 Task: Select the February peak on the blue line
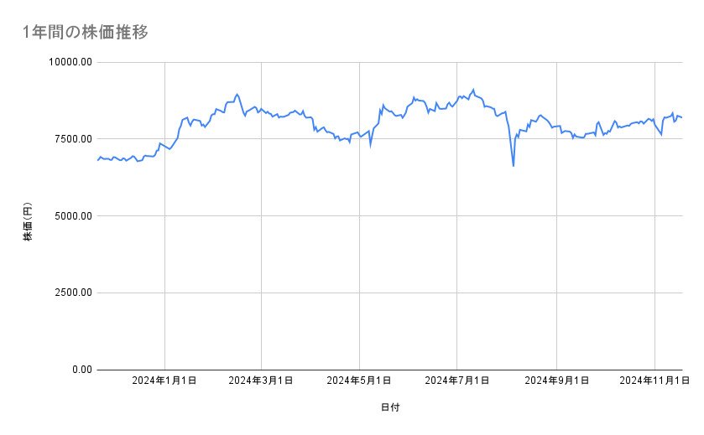click(x=237, y=94)
